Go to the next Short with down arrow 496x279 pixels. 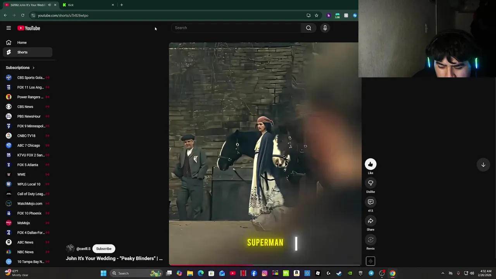point(483,165)
